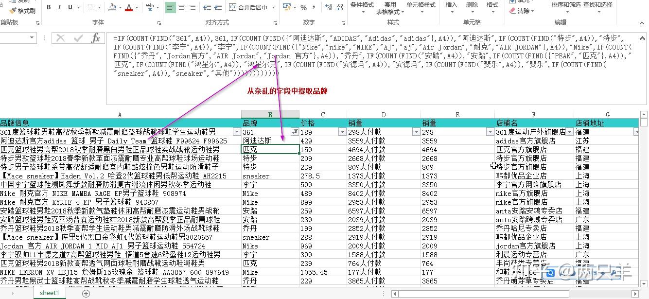Screen dimensions: 649x299
Task: Decrease the indent
Action: click(x=207, y=7)
